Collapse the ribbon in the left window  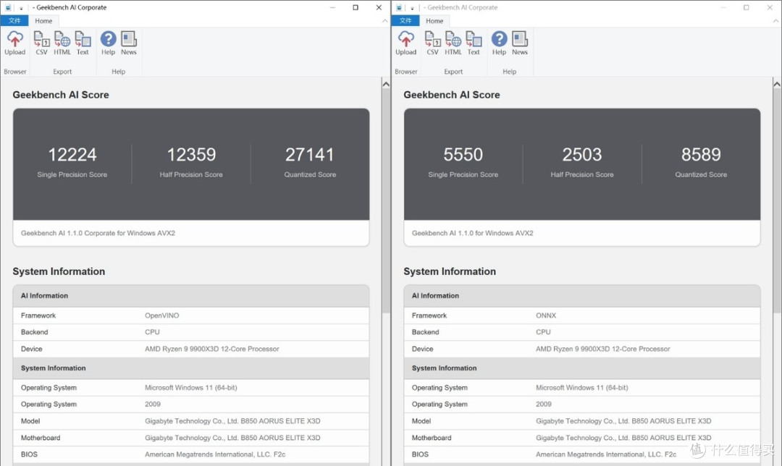[384, 21]
